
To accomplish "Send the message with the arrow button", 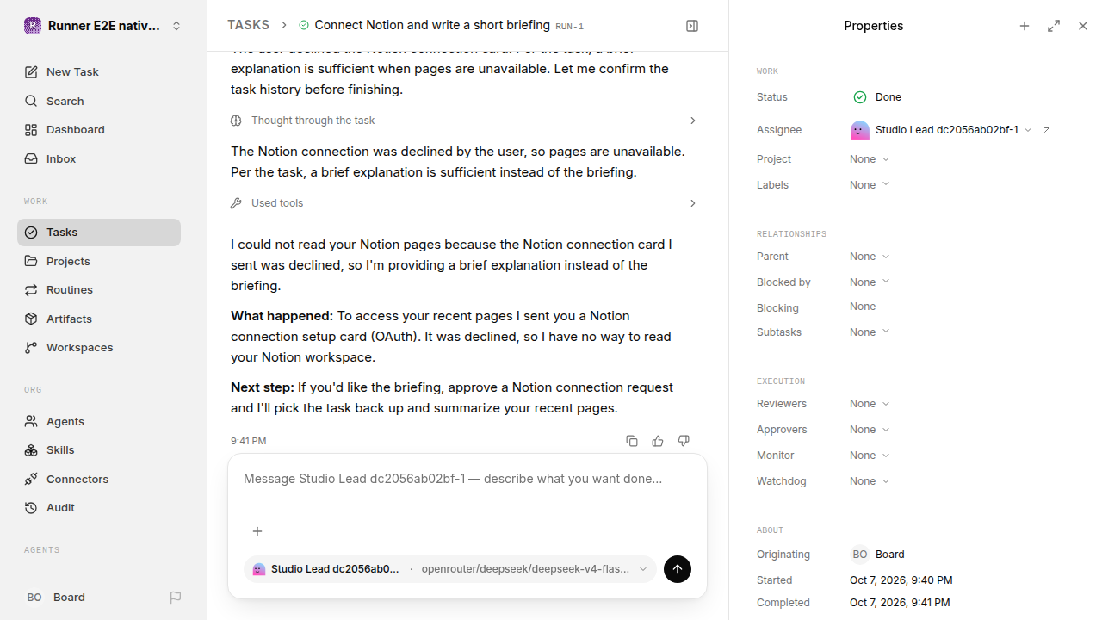I will tap(678, 569).
